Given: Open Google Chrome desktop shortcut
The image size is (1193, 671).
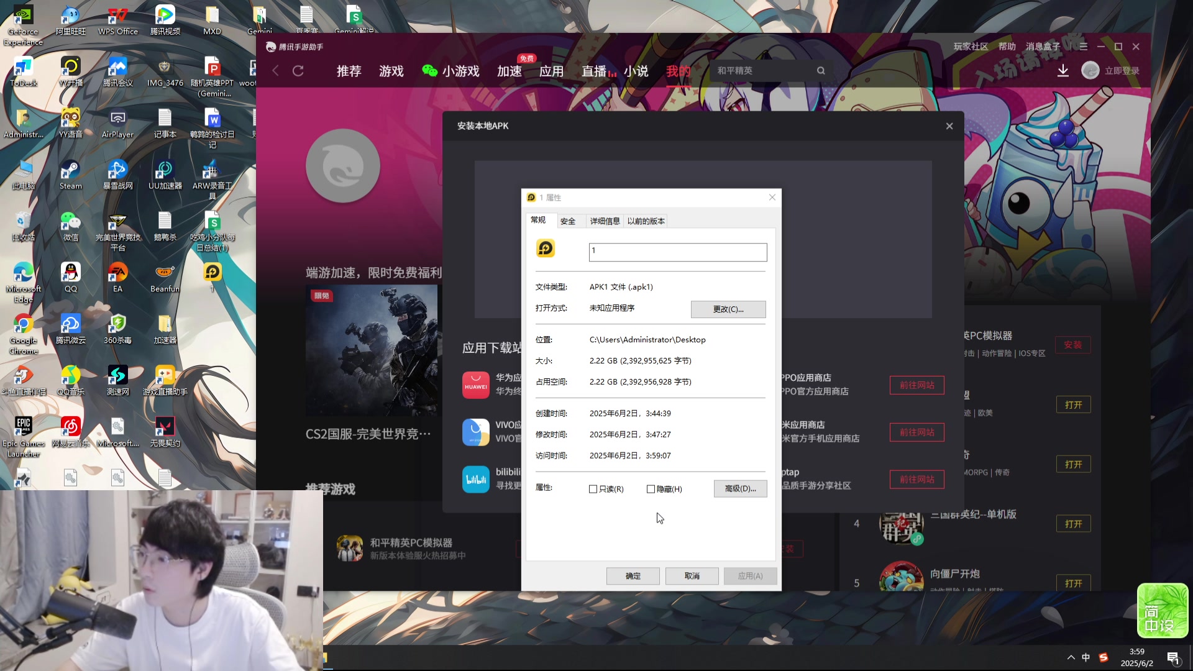Looking at the screenshot, I should (24, 334).
